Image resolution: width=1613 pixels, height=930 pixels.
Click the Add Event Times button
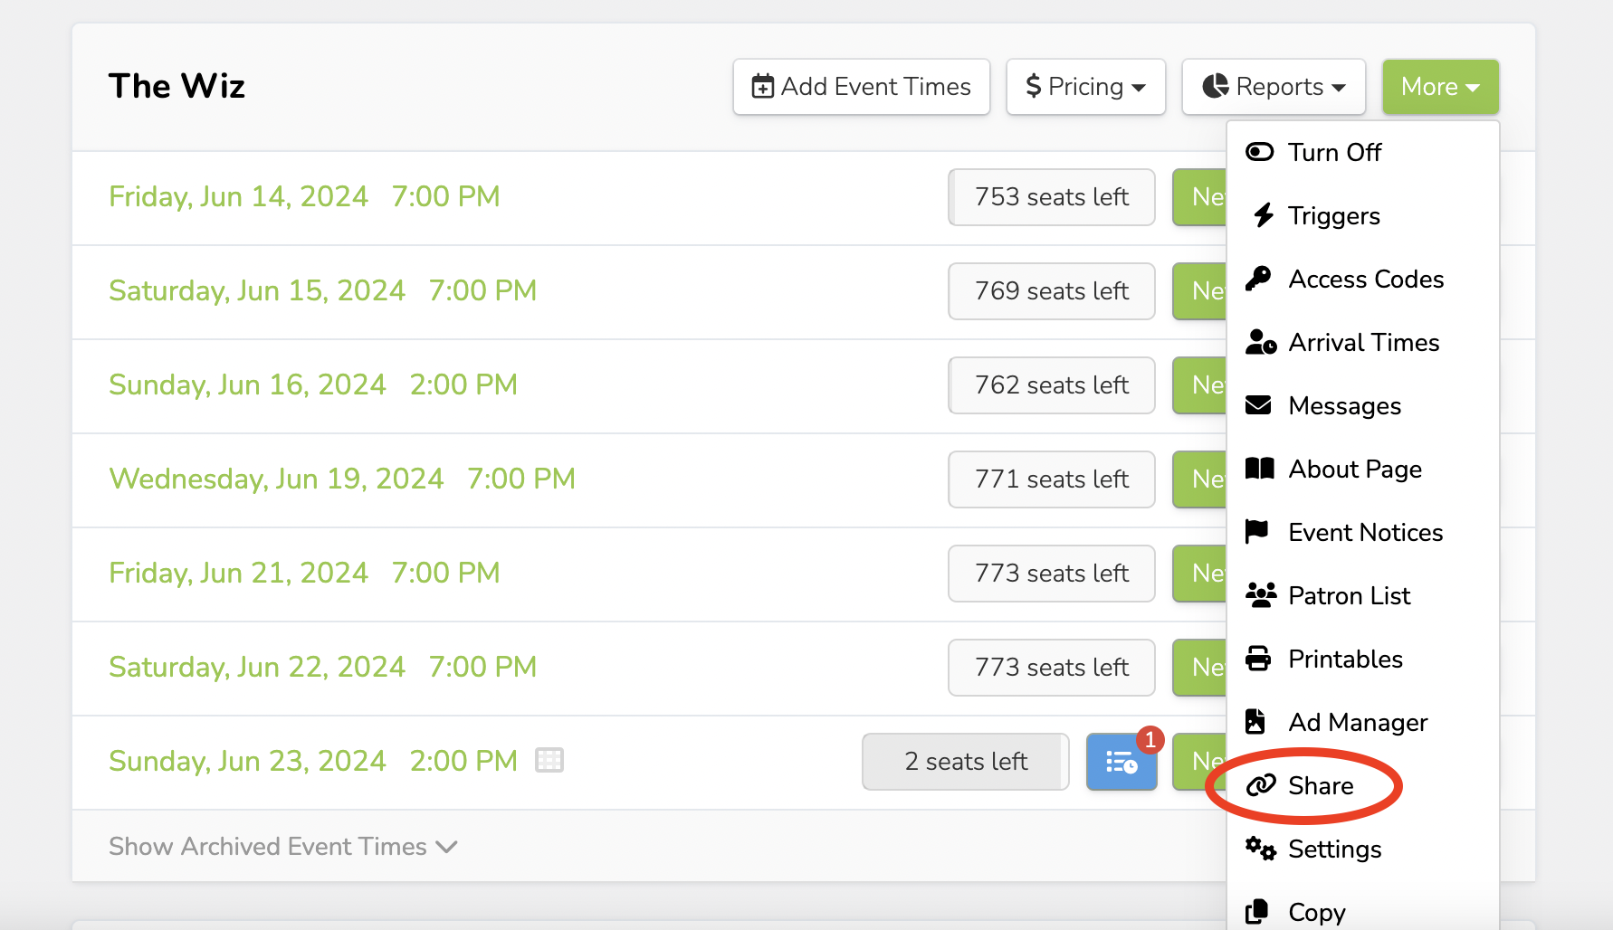pos(862,87)
